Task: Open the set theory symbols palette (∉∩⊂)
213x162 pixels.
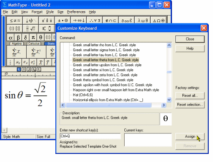Action: click(111, 20)
